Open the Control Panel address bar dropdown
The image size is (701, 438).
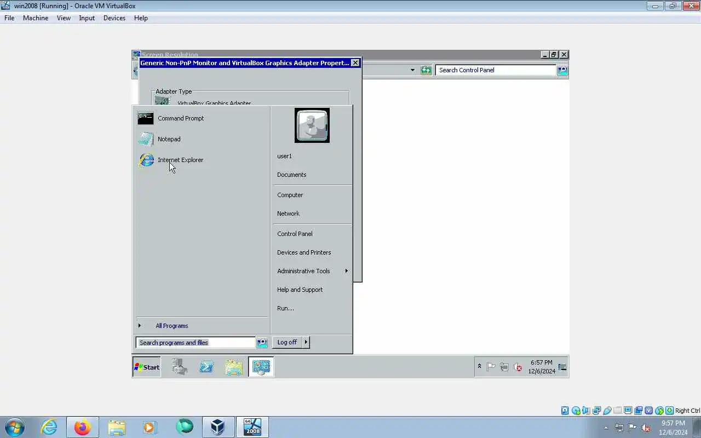412,70
